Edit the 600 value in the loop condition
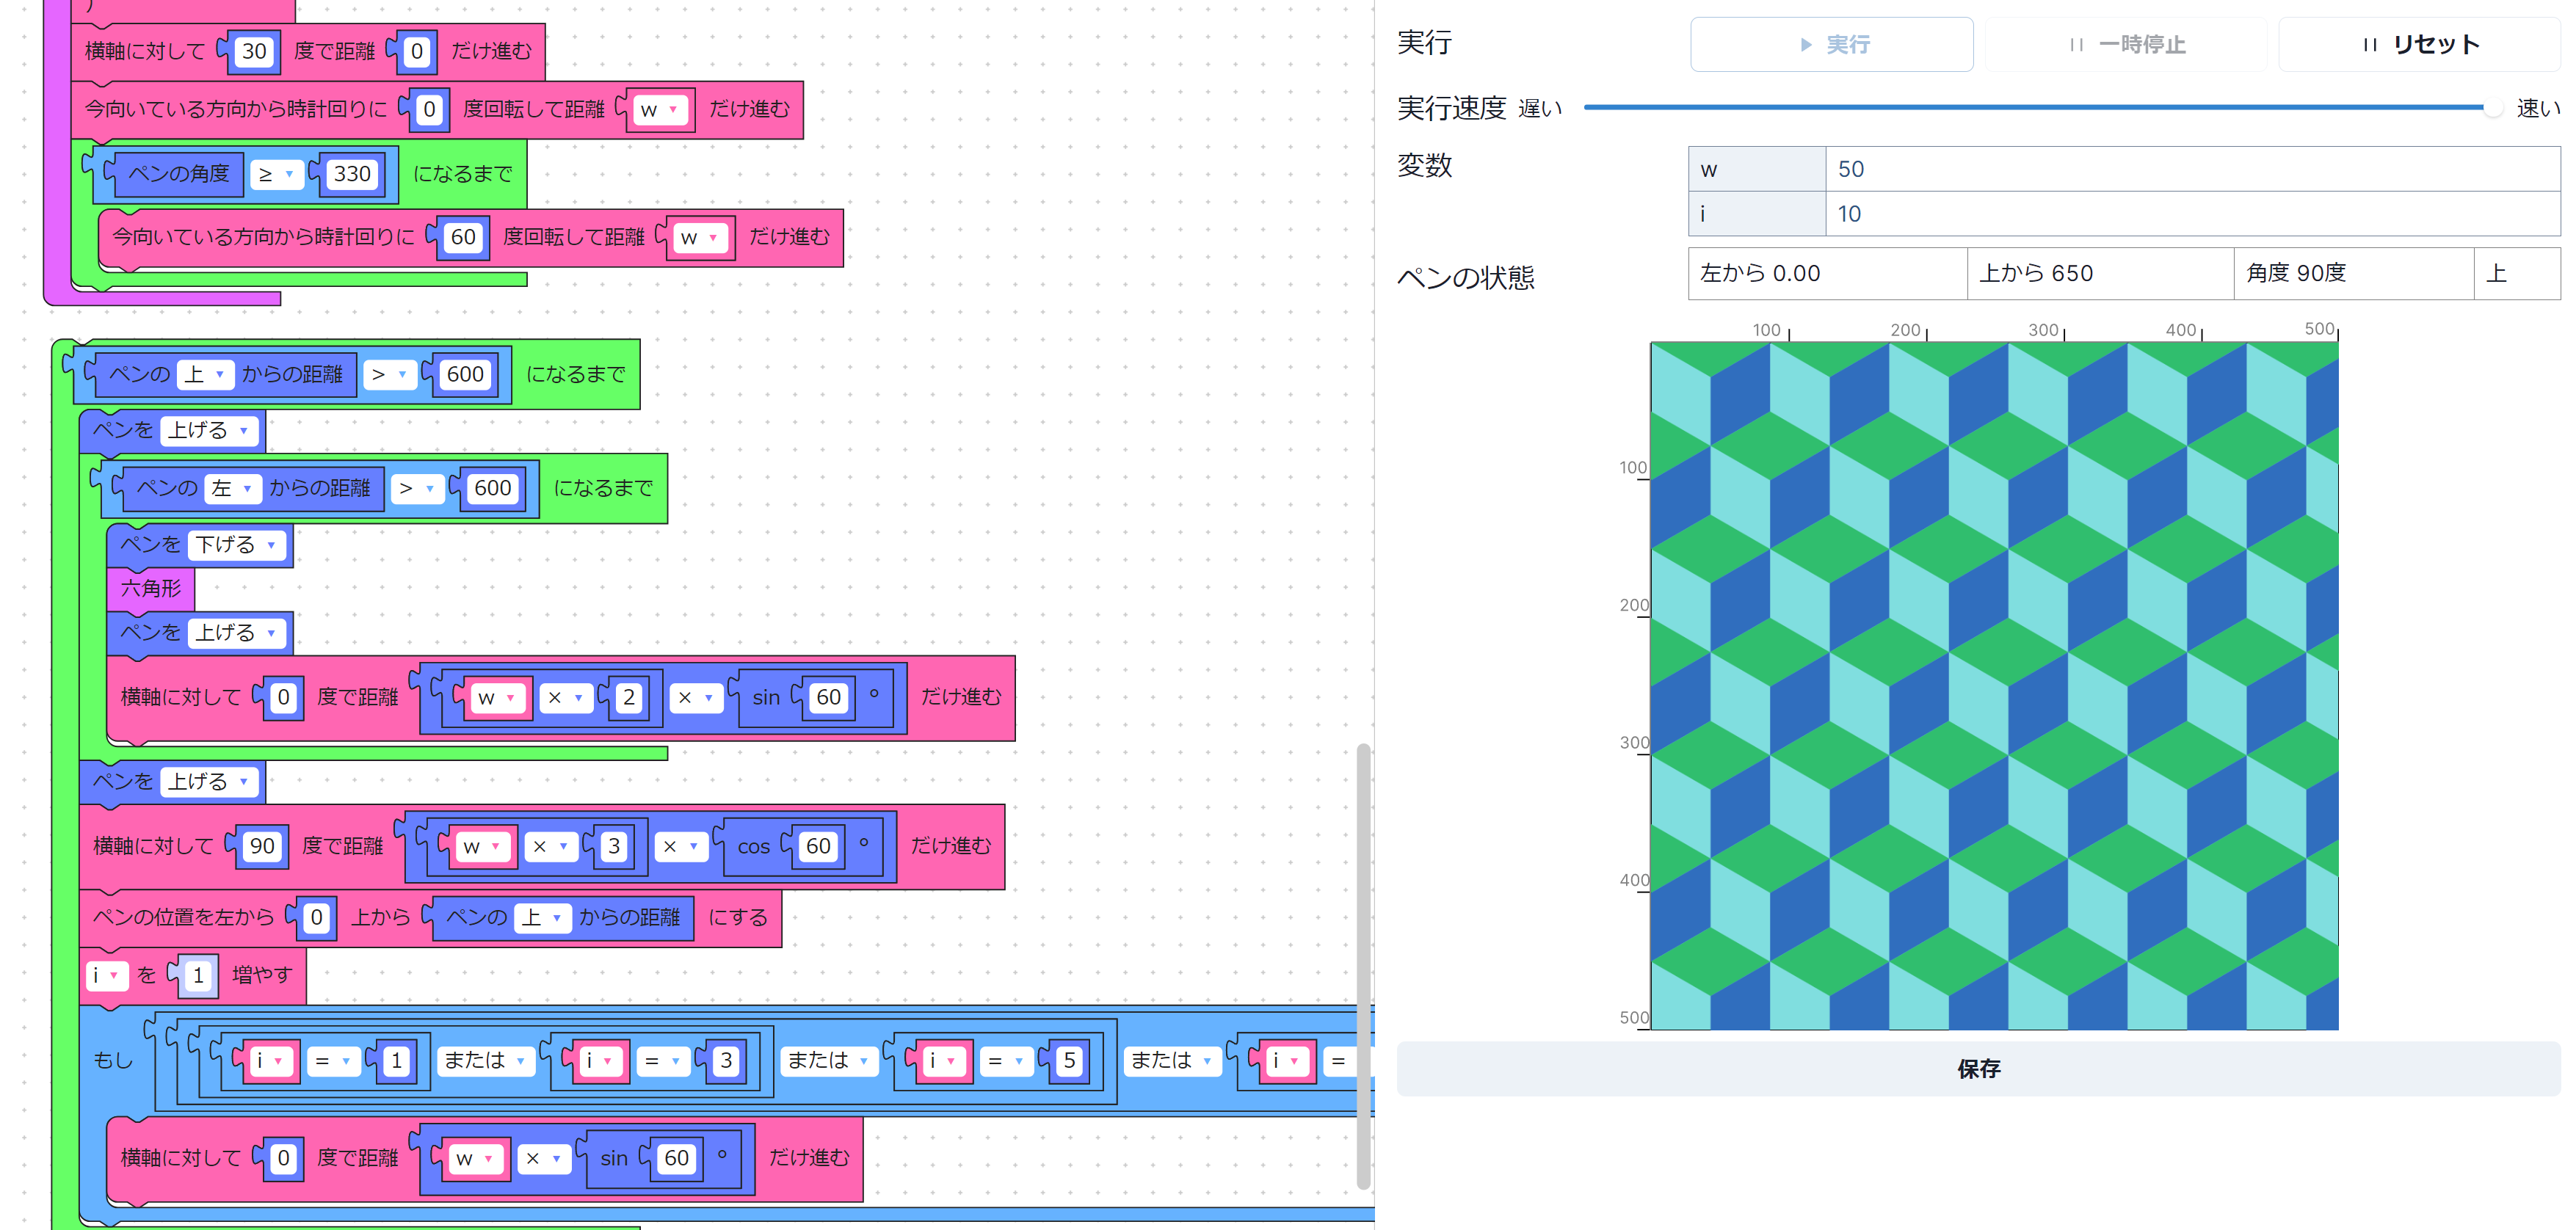This screenshot has height=1230, width=2576. click(x=463, y=374)
